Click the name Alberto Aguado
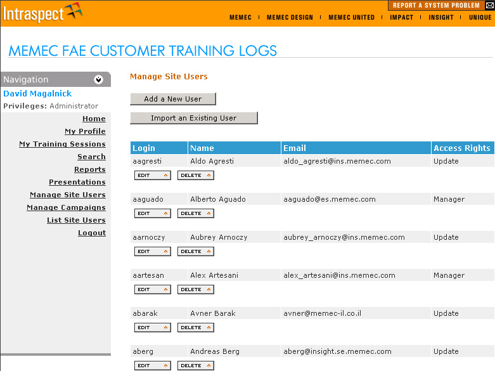 (218, 199)
